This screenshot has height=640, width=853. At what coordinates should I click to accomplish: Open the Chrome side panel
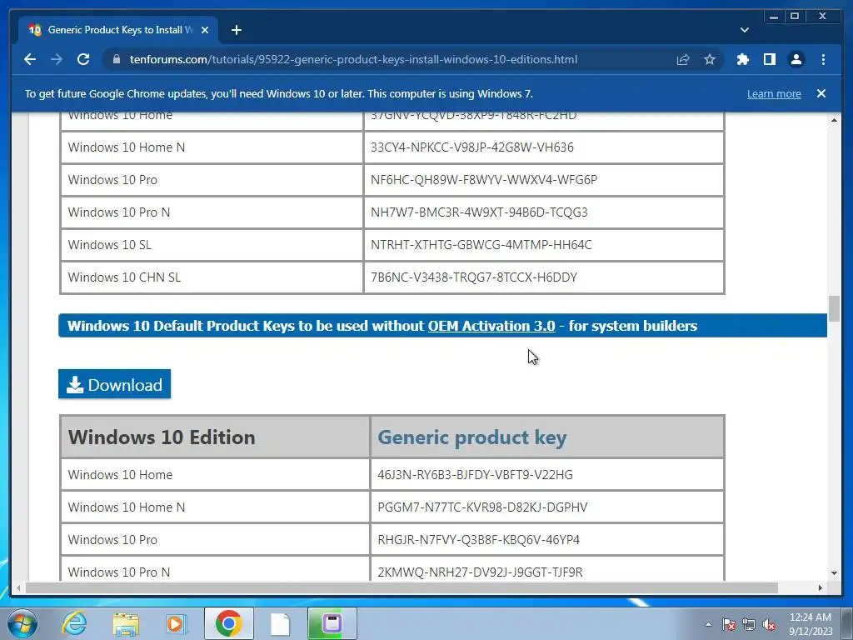point(769,59)
